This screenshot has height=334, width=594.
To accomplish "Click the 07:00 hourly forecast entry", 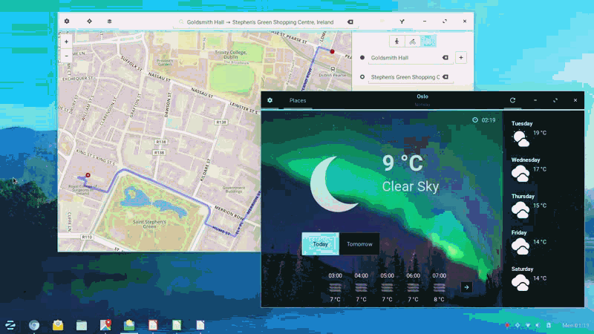I will pyautogui.click(x=439, y=287).
